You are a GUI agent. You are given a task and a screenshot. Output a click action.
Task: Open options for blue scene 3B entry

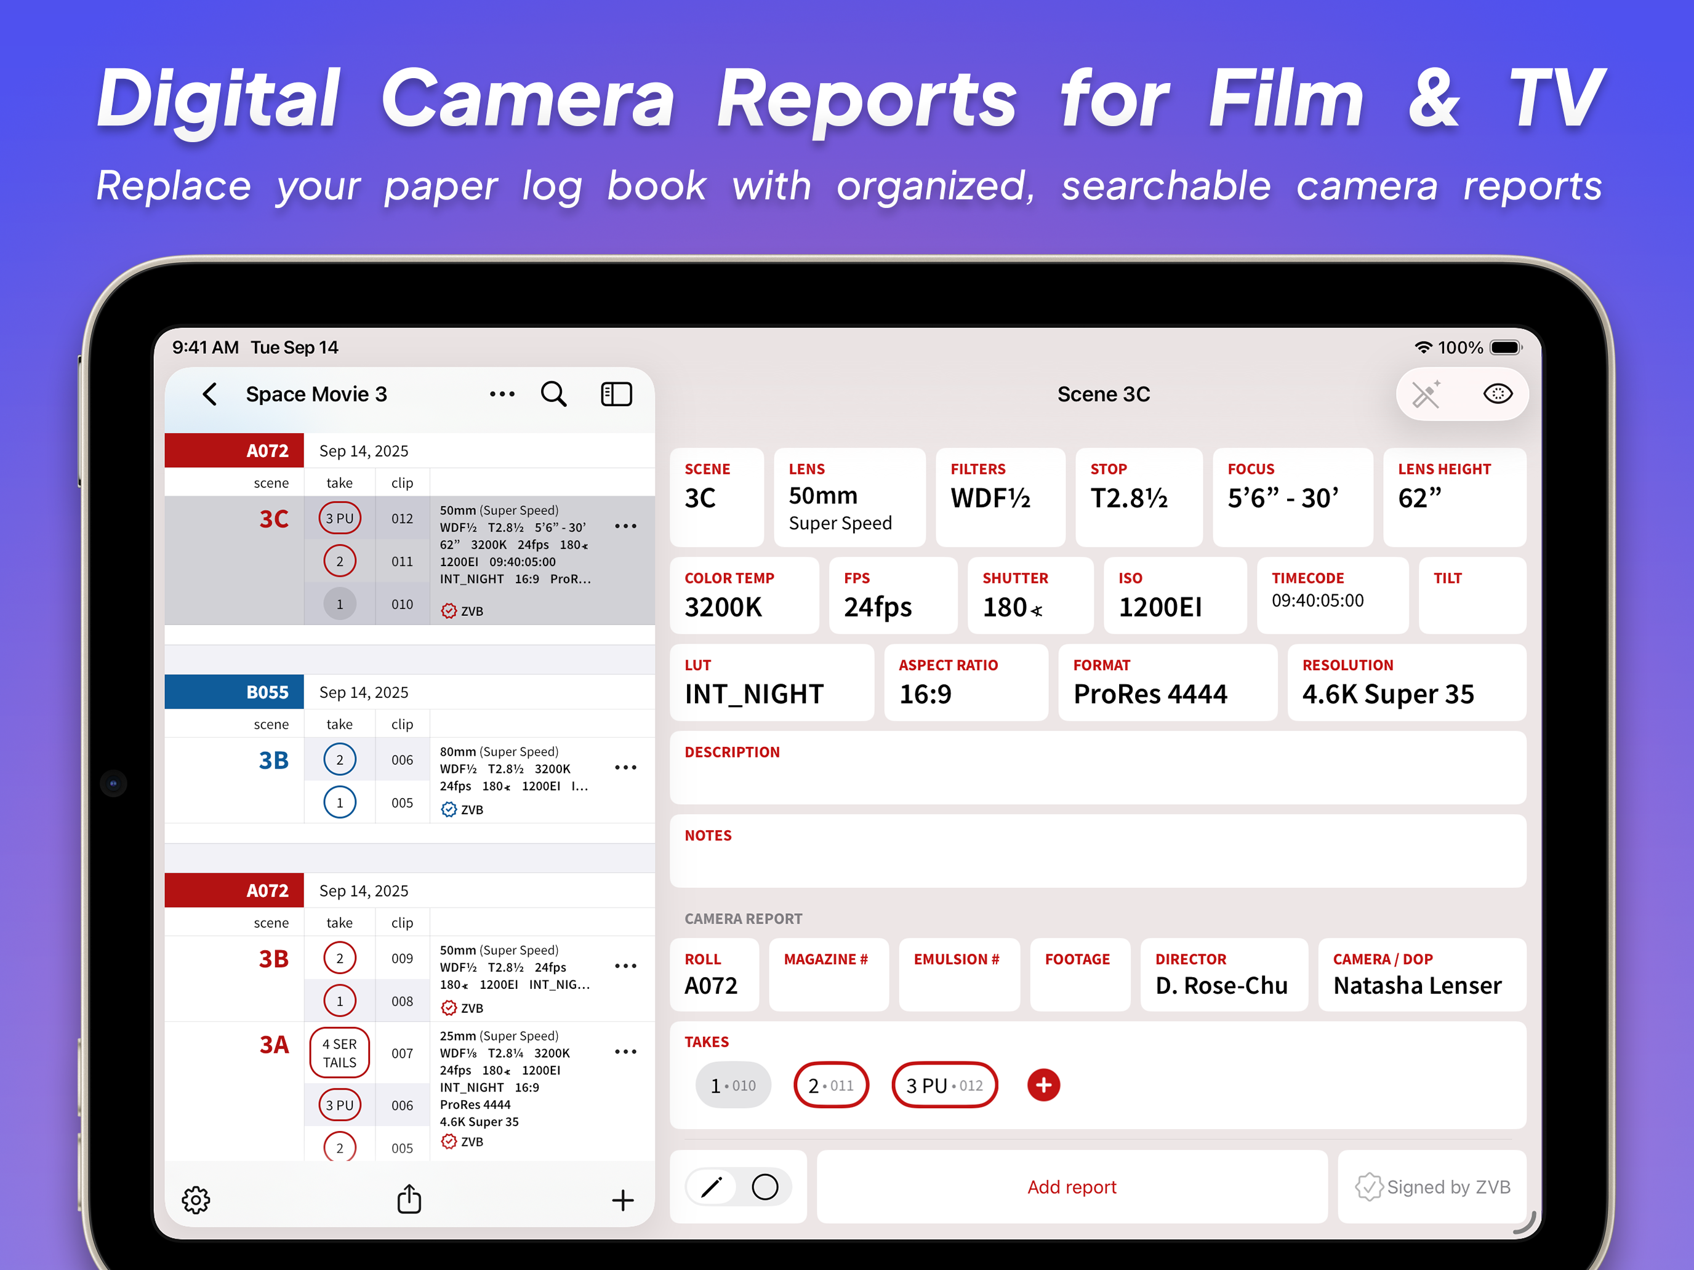[x=625, y=767]
